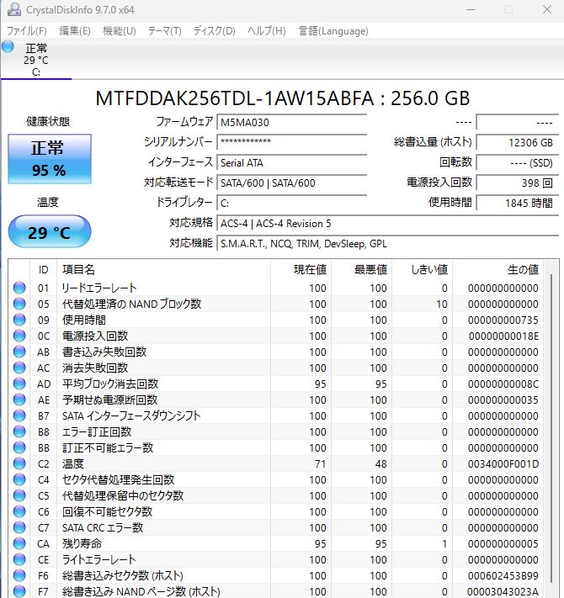The height and width of the screenshot is (598, 564).
Task: Click the ファームウェア field showing M5MA030
Action: tap(292, 123)
